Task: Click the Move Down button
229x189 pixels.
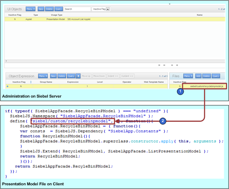Action: pos(99,76)
